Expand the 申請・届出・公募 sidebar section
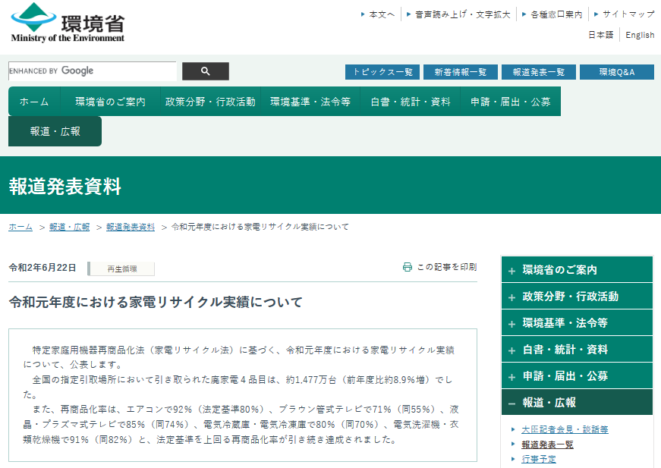 tap(577, 376)
